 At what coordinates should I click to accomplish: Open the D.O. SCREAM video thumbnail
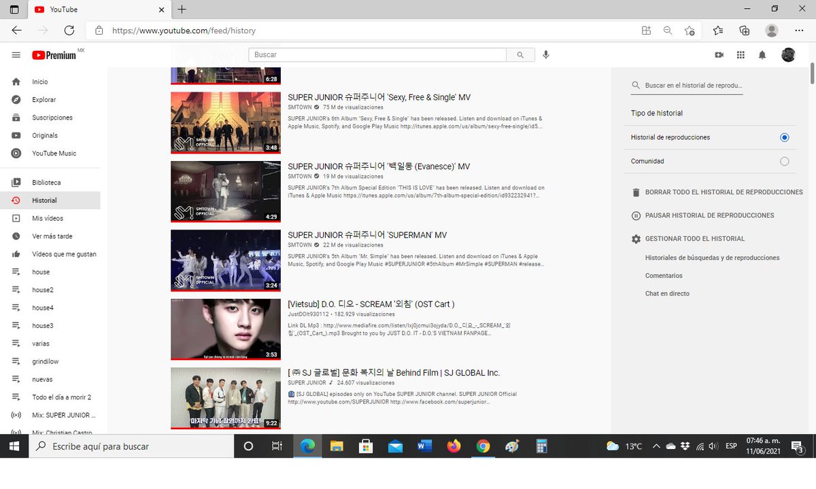(226, 329)
